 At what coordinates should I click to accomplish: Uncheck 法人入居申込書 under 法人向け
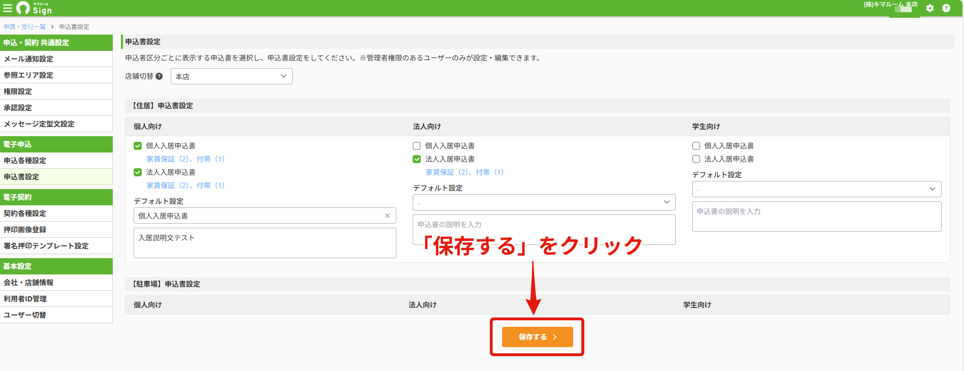[x=417, y=159]
